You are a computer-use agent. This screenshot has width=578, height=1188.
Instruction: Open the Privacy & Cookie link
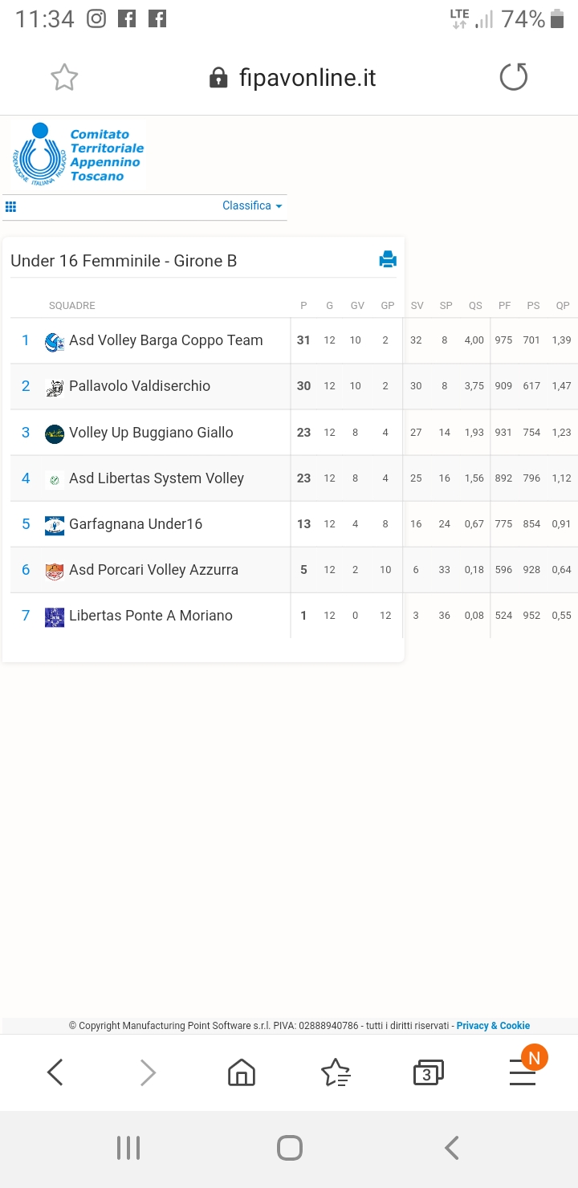493,1025
